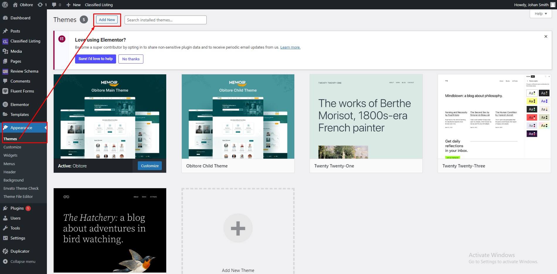Select the Twenty Twenty-One theme thumbnail
Viewport: 557px width, 274px height.
click(x=366, y=117)
